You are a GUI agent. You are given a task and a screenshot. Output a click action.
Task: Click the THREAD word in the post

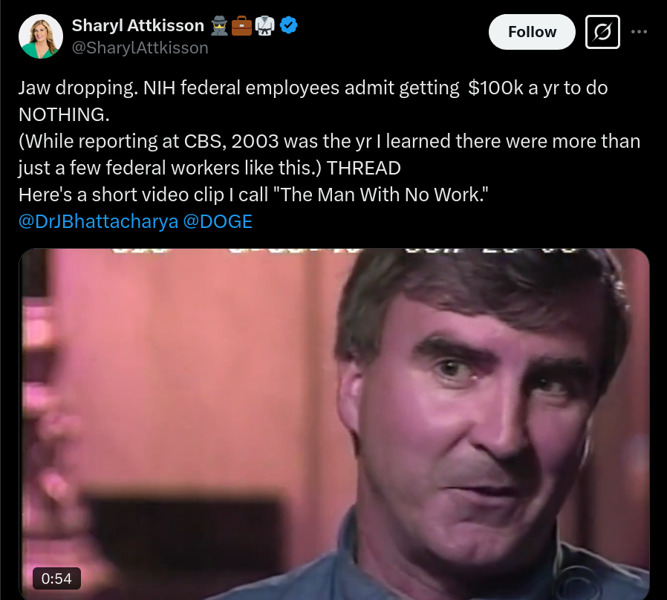(x=364, y=168)
